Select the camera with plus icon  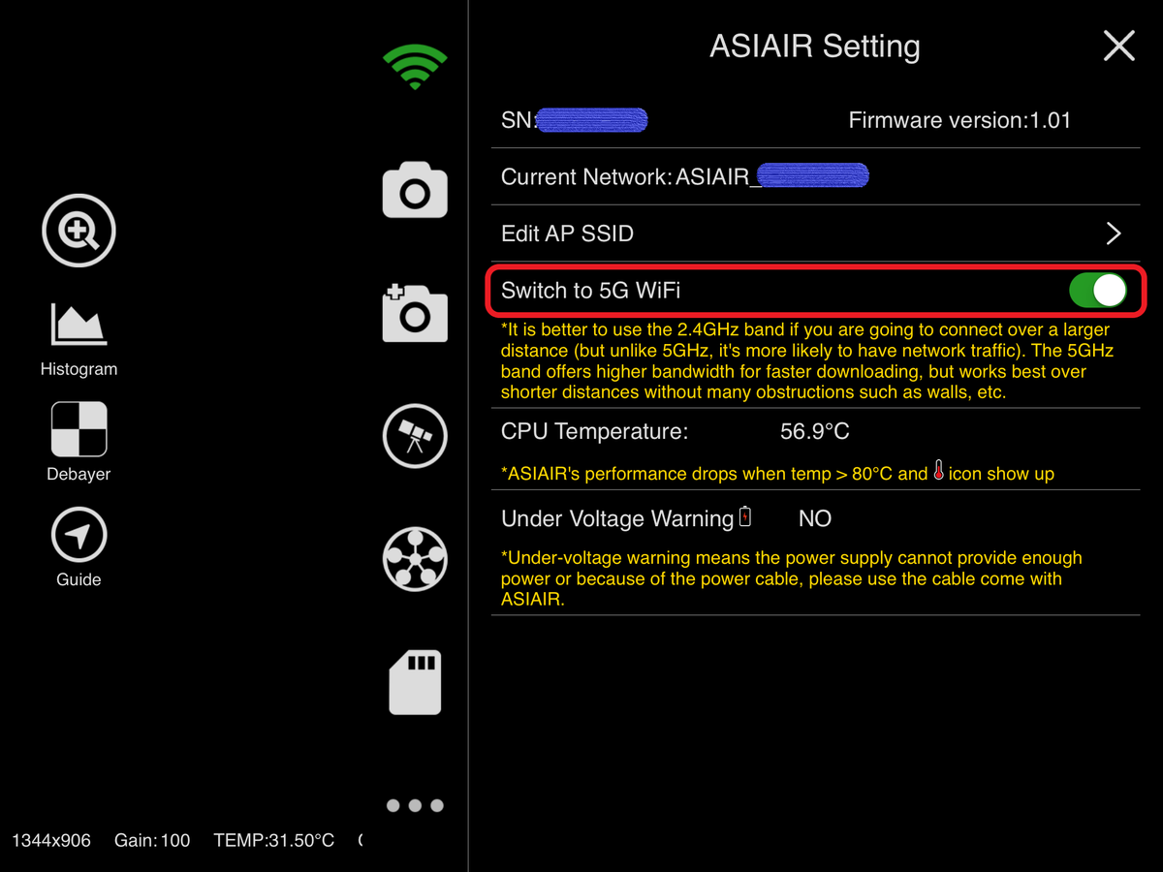coord(415,313)
